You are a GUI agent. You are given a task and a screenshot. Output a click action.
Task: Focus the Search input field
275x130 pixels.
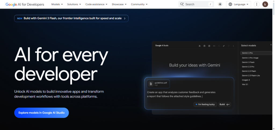tap(196, 4)
